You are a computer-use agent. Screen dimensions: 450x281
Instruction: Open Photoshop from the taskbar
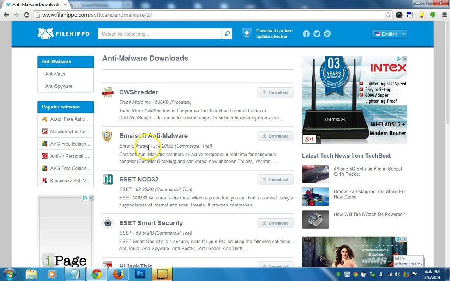[140, 274]
